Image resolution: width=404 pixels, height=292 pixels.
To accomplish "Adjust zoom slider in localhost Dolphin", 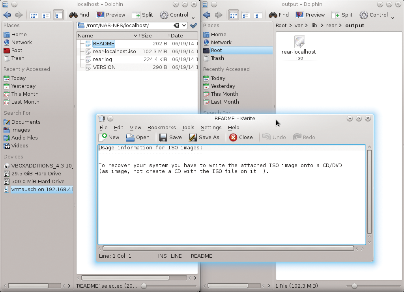I will [144, 286].
